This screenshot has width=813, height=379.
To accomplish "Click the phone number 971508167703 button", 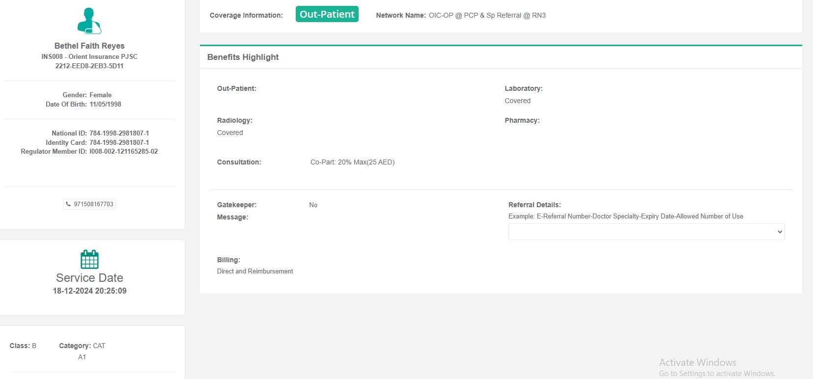I will point(89,204).
